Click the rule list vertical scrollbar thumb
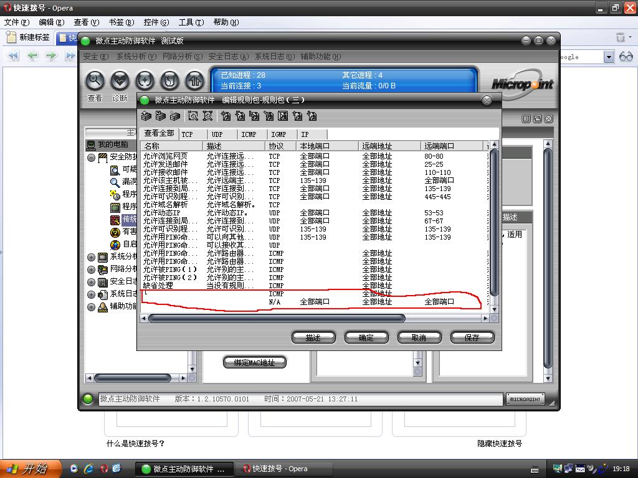 coord(494,222)
